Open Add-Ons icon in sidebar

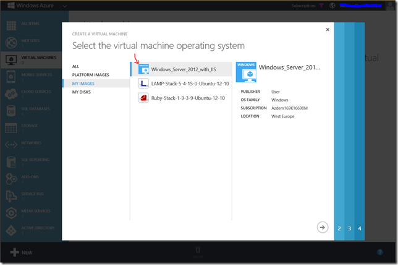point(11,179)
